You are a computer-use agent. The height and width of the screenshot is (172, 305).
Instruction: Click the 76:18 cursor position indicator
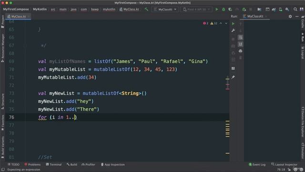click(281, 170)
